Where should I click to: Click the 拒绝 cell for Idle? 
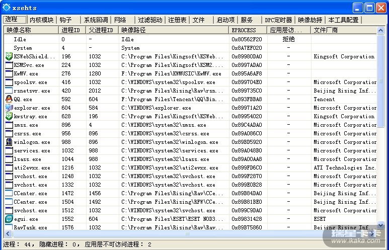(288, 39)
